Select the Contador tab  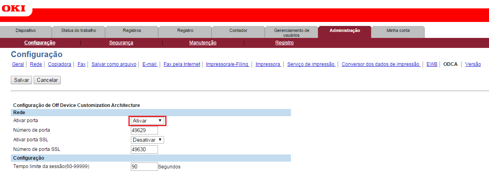point(238,31)
